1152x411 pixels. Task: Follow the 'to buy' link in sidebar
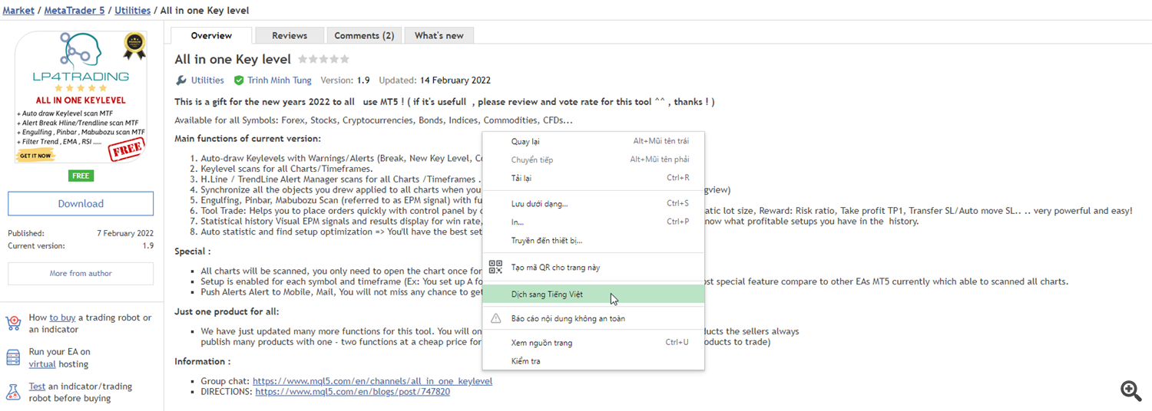[62, 317]
